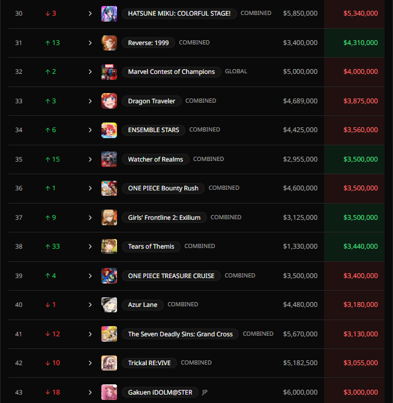Click the Gakuen iDOLM@STER app icon

point(109,392)
